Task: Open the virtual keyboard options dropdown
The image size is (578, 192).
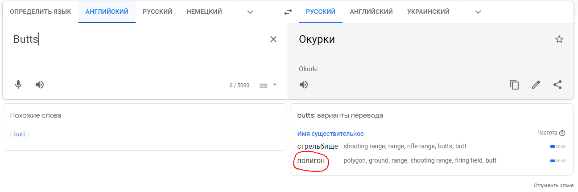Action: [x=275, y=85]
